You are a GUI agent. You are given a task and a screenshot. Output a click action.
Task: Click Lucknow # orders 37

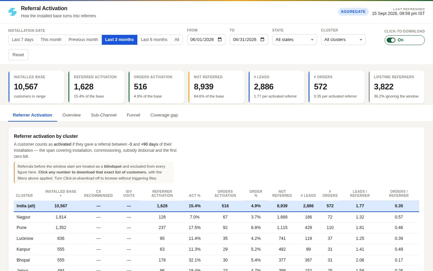point(330,238)
